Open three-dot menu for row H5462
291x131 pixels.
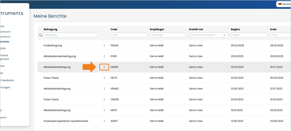tap(104, 89)
